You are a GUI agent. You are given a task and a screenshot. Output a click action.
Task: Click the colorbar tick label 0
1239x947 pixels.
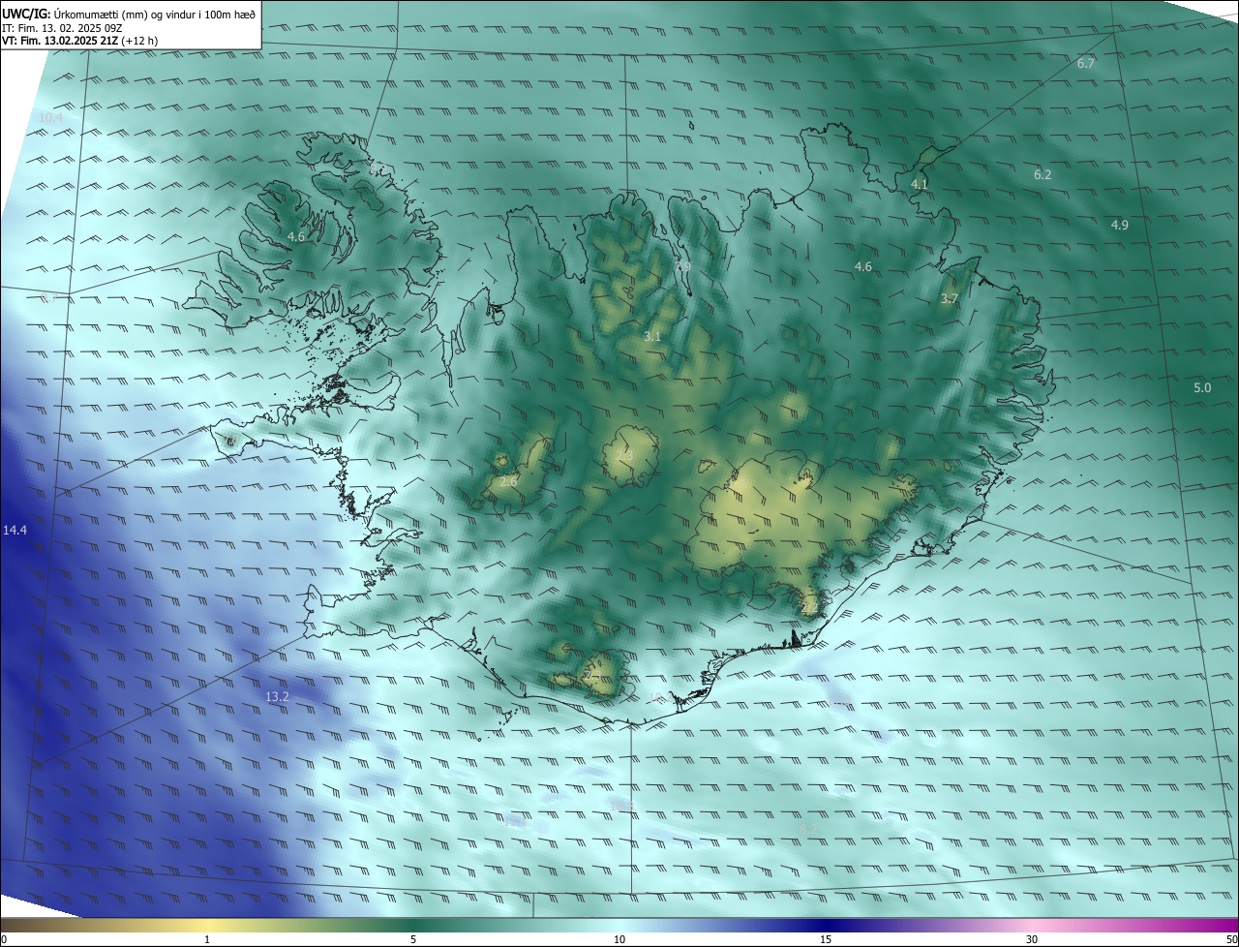4,940
